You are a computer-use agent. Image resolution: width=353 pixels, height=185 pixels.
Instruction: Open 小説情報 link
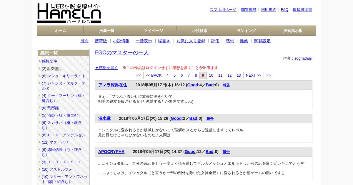pos(121,41)
